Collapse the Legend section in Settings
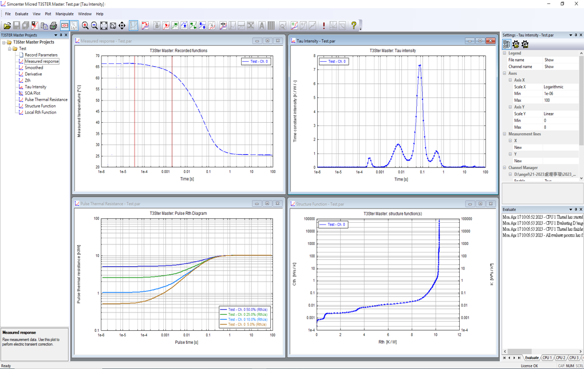The image size is (584, 369). click(505, 53)
